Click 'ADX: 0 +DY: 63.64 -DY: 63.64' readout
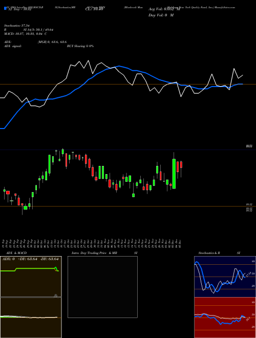This screenshot has height=338, width=256. coord(30,259)
